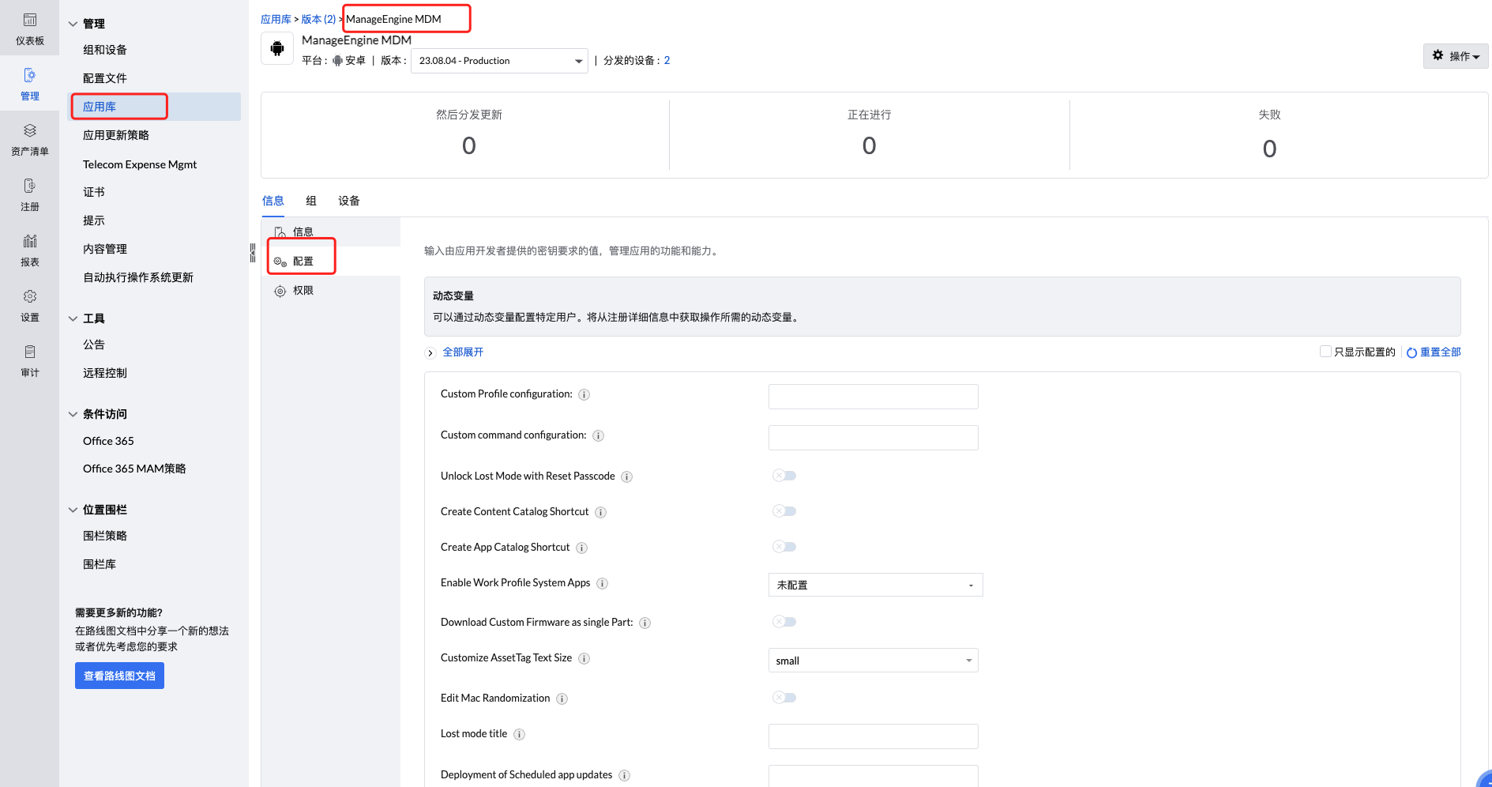Open 证书 in the sidebar
1492x787 pixels.
94,192
